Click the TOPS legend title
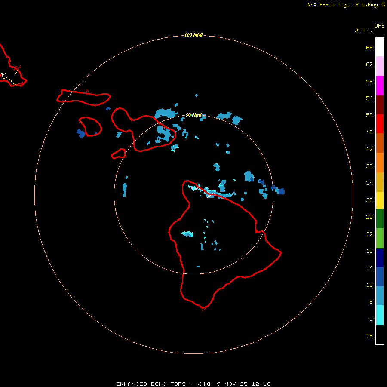387x387 pixels. click(x=378, y=26)
